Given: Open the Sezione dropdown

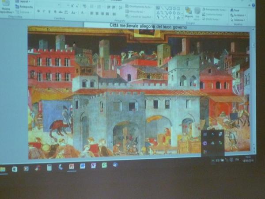Looking at the screenshot, I should pos(23,12).
